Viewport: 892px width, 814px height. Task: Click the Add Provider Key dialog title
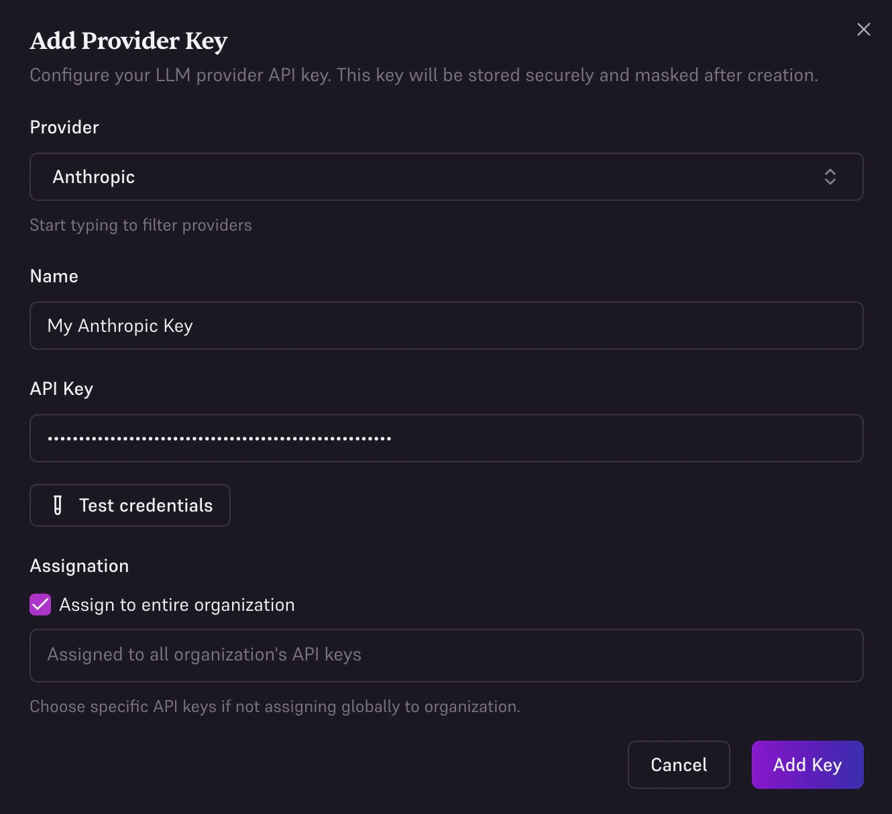pyautogui.click(x=128, y=41)
